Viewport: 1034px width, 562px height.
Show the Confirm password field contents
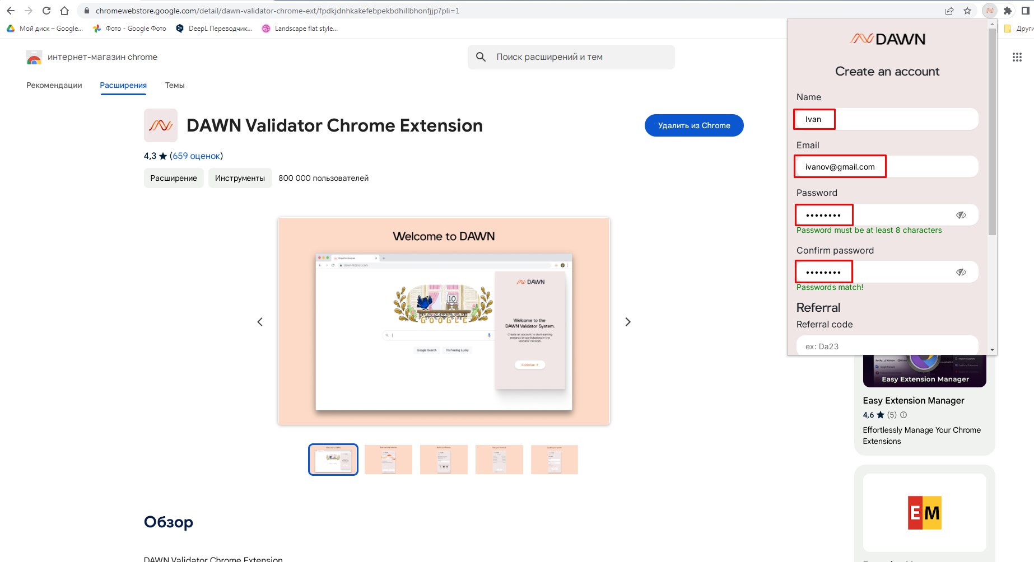pos(961,272)
